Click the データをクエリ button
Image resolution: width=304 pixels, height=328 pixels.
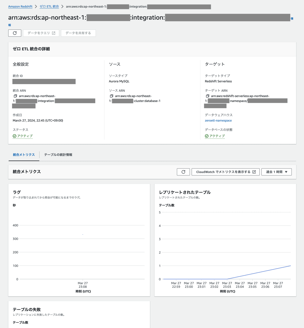point(41,33)
